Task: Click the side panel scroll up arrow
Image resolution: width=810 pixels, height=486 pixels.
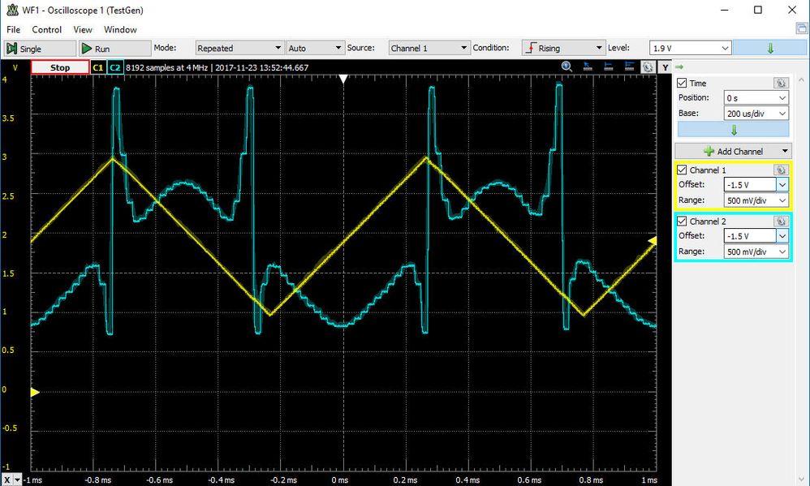Action: click(801, 80)
